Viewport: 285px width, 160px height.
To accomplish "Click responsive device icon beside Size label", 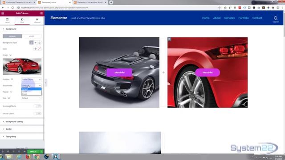I will click(x=9, y=98).
